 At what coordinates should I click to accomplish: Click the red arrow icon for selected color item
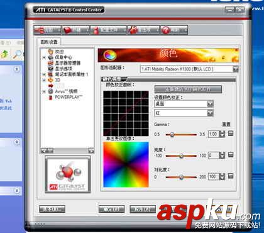(x=51, y=86)
